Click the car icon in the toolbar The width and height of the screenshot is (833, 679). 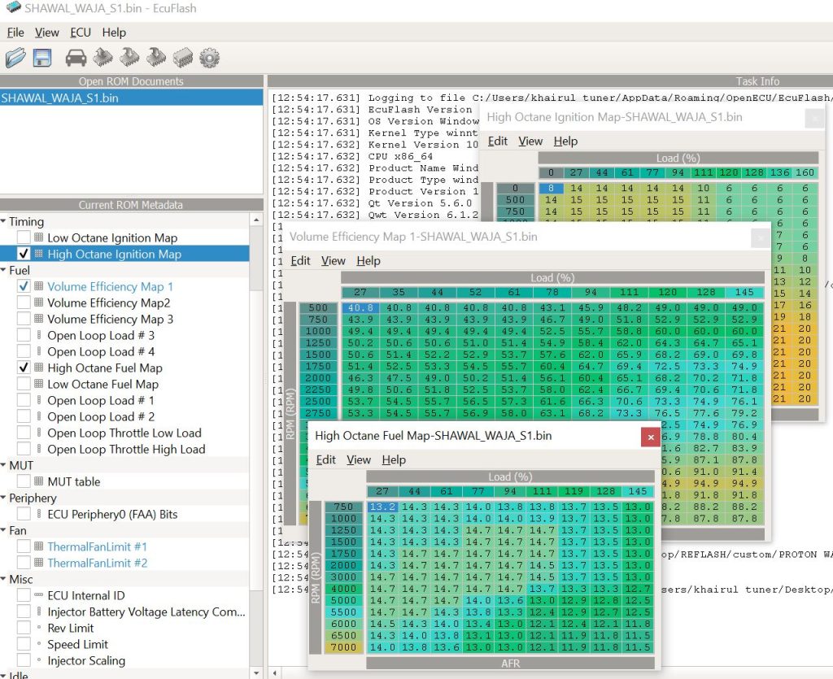click(x=76, y=58)
